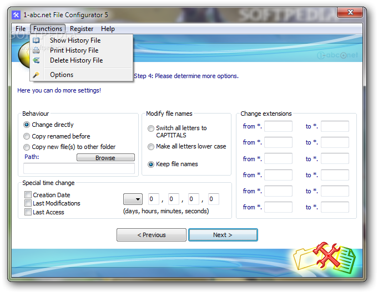Click the second row 'from *.' extension field
The height and width of the screenshot is (293, 378).
pos(278,142)
